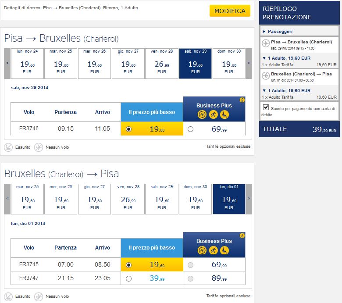Click the info icon in the return Business Plus header

coord(242,235)
